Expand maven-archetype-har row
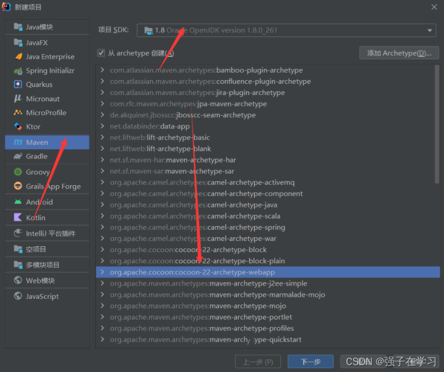 pos(102,160)
